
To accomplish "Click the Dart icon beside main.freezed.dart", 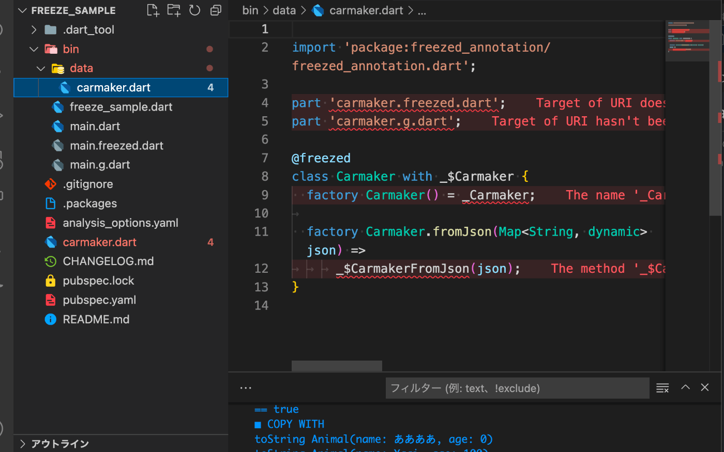I will [x=58, y=146].
